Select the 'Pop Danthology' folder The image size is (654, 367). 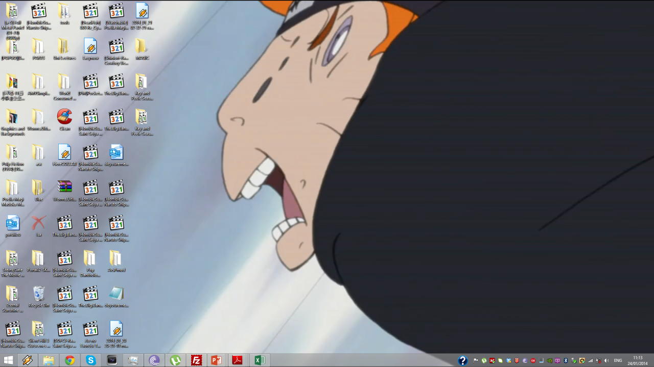click(90, 264)
